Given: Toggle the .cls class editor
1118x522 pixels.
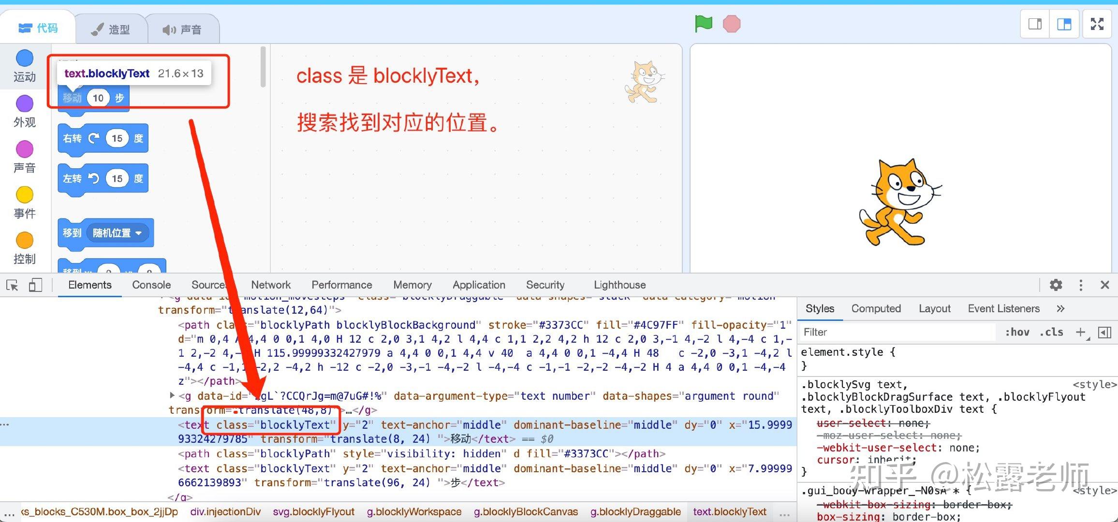Looking at the screenshot, I should (x=1050, y=332).
